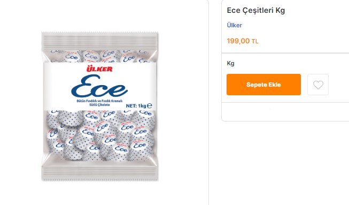Click the Sepete Ekle button
Image resolution: width=349 pixels, height=205 pixels.
(x=263, y=85)
